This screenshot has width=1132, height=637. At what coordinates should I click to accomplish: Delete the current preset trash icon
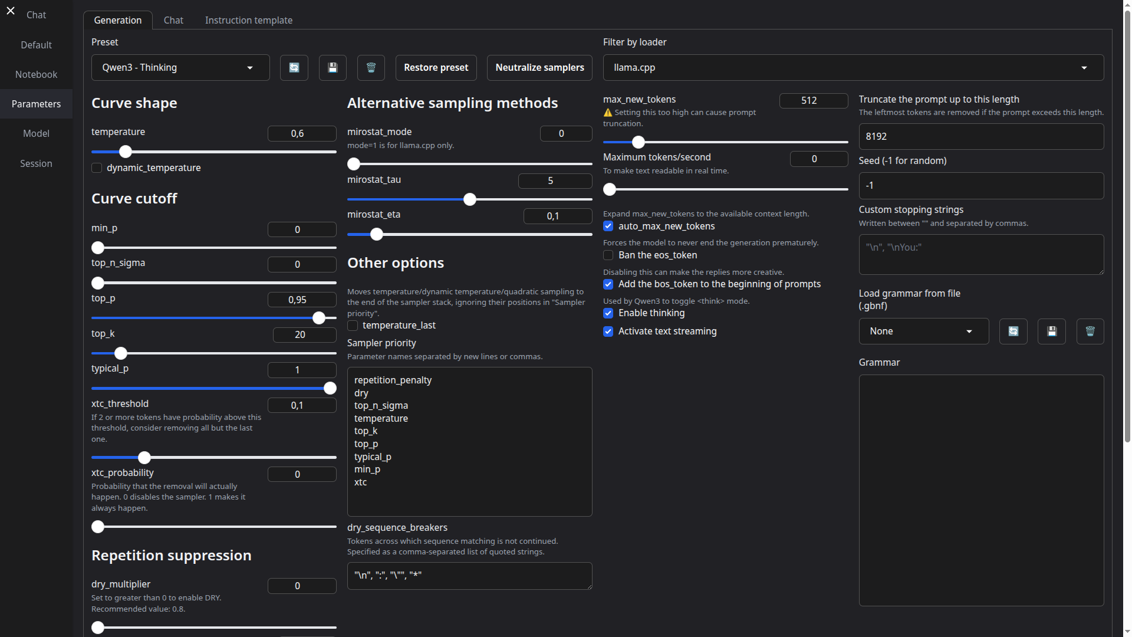point(371,67)
